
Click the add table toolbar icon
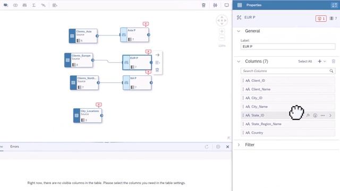(6, 5)
